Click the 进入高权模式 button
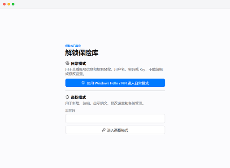The height and width of the screenshot is (168, 230). click(x=115, y=130)
